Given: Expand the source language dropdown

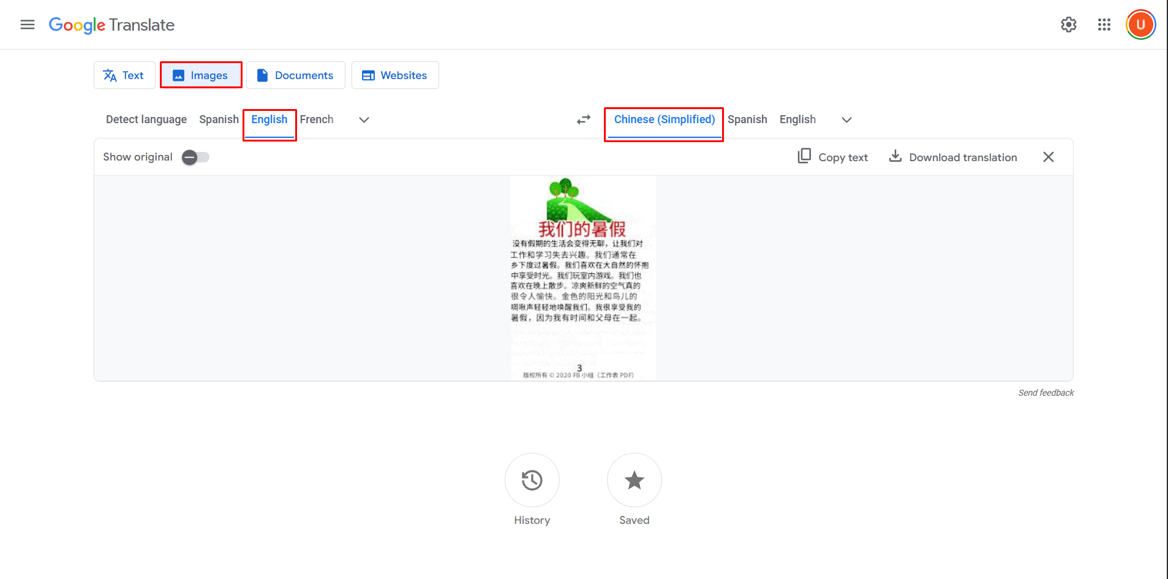Looking at the screenshot, I should (x=364, y=119).
